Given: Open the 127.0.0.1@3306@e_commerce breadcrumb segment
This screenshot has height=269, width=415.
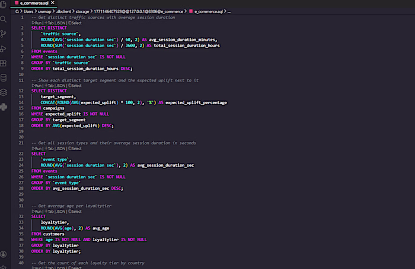Looking at the screenshot, I should tap(138, 11).
